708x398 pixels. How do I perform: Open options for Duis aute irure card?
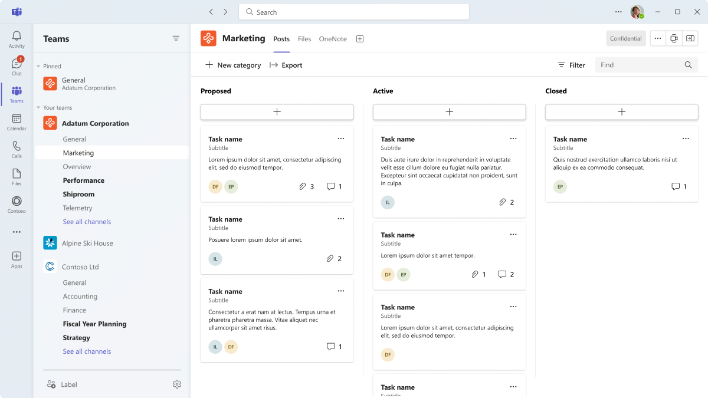click(x=513, y=139)
